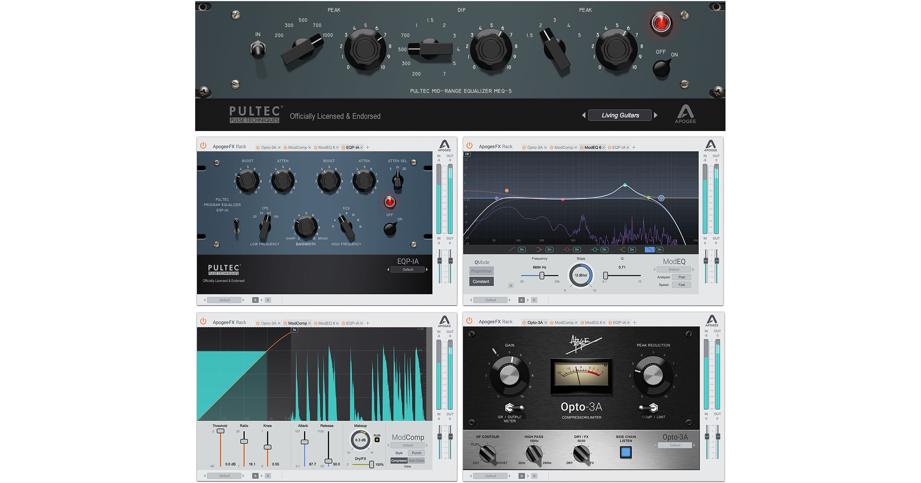The width and height of the screenshot is (921, 483).
Task: Switch to the ModComp plugin tab
Action: pyautogui.click(x=297, y=323)
